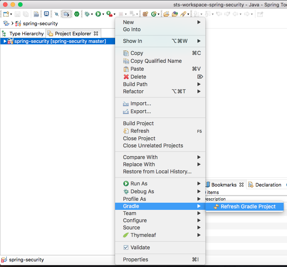Click the New wizard toolbar icon
Image resolution: width=287 pixels, height=267 pixels.
tap(6, 14)
